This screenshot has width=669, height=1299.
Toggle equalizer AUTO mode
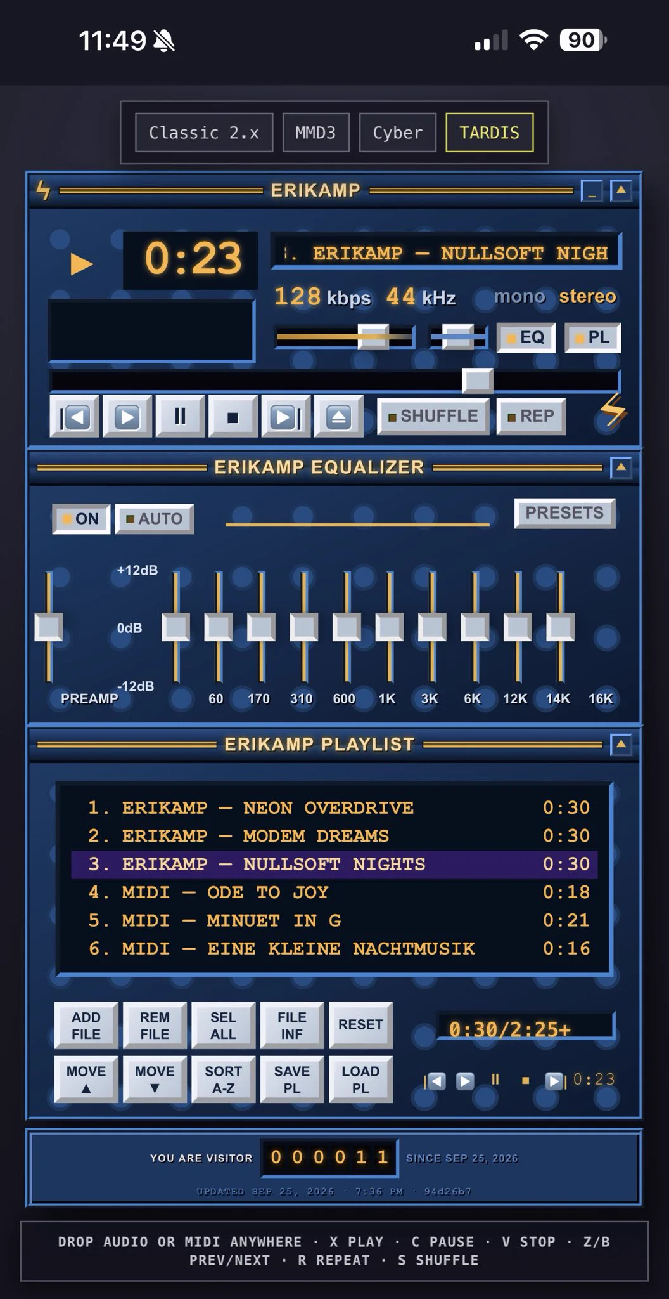click(155, 519)
